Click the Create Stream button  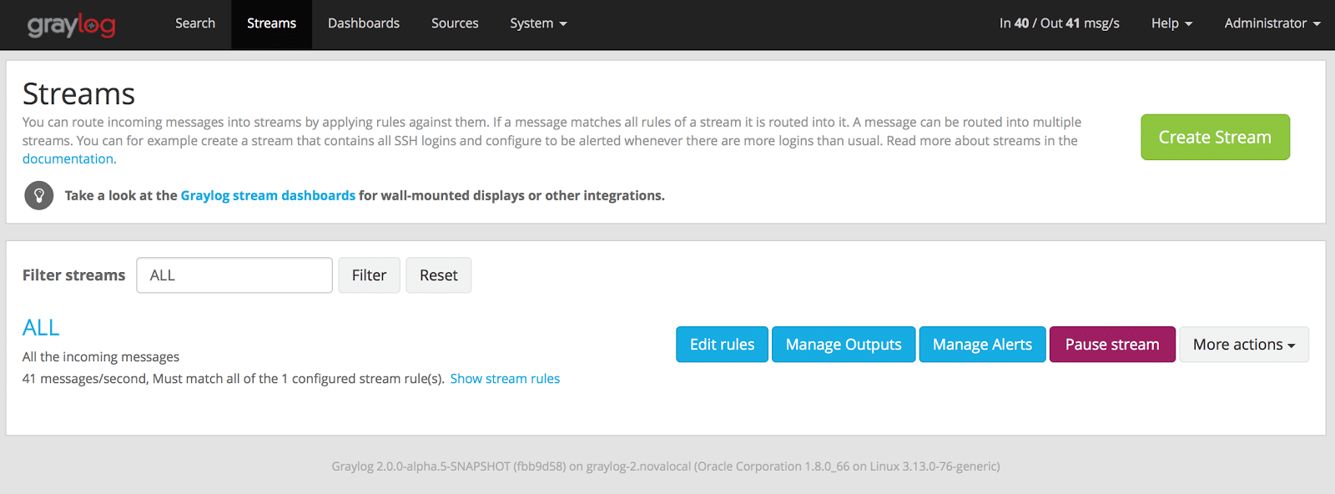[1215, 137]
